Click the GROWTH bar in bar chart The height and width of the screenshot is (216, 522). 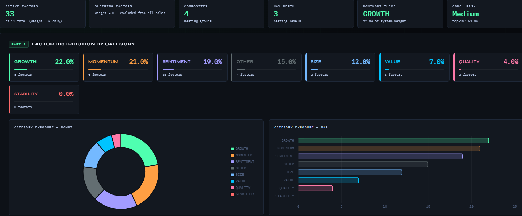pyautogui.click(x=393, y=141)
